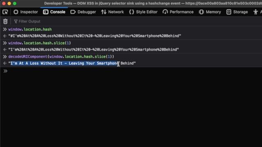Click the filter funnel icon
This screenshot has height=147, width=262.
pyautogui.click(x=16, y=21)
